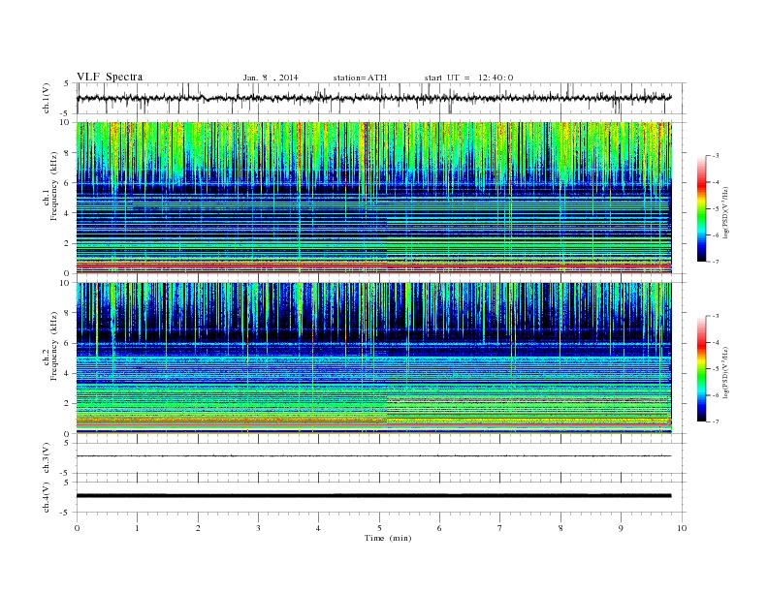Click the "start UT = 12:40:0" header text
This screenshot has width=768, height=593.
pos(468,78)
